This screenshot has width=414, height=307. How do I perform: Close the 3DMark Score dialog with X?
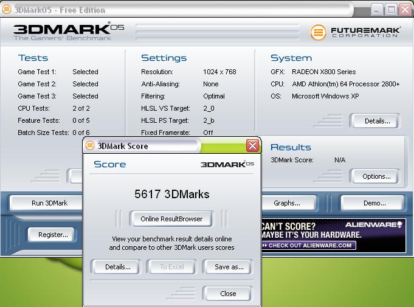pos(252,145)
